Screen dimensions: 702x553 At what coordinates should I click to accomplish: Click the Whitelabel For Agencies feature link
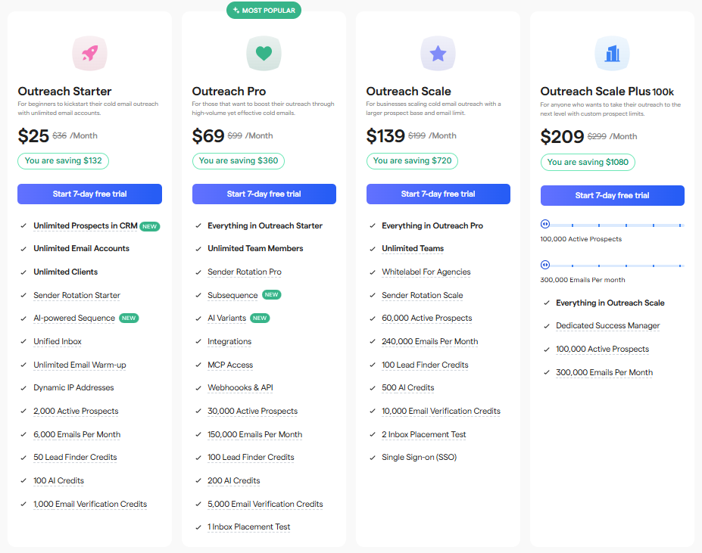426,272
